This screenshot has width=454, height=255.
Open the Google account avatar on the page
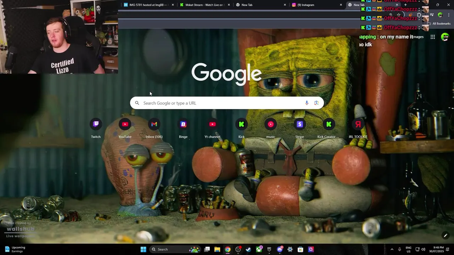tap(445, 37)
